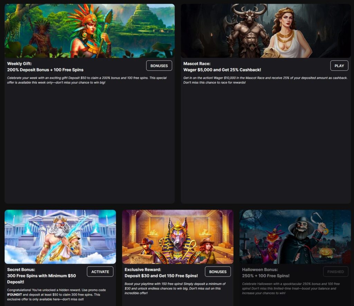Click the BONUSES button for Weekly Gift
Image resolution: width=354 pixels, height=306 pixels.
click(159, 66)
